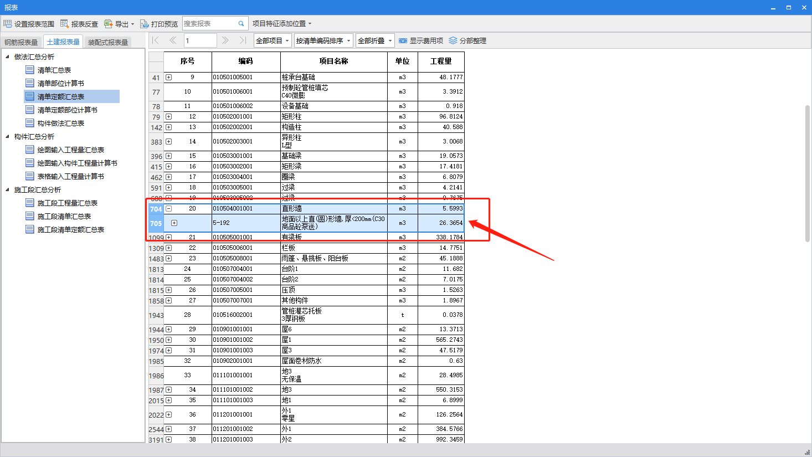This screenshot has width=812, height=457.
Task: Select the quantity value 26.3654
Action: (441, 223)
